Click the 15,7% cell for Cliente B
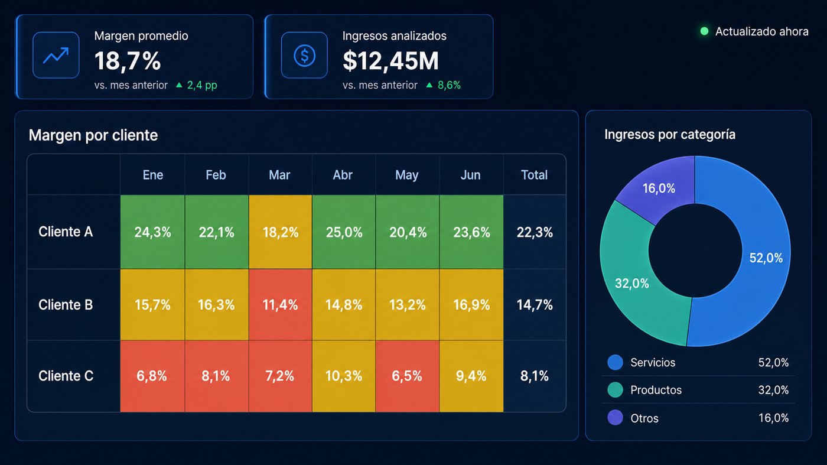 tap(153, 305)
